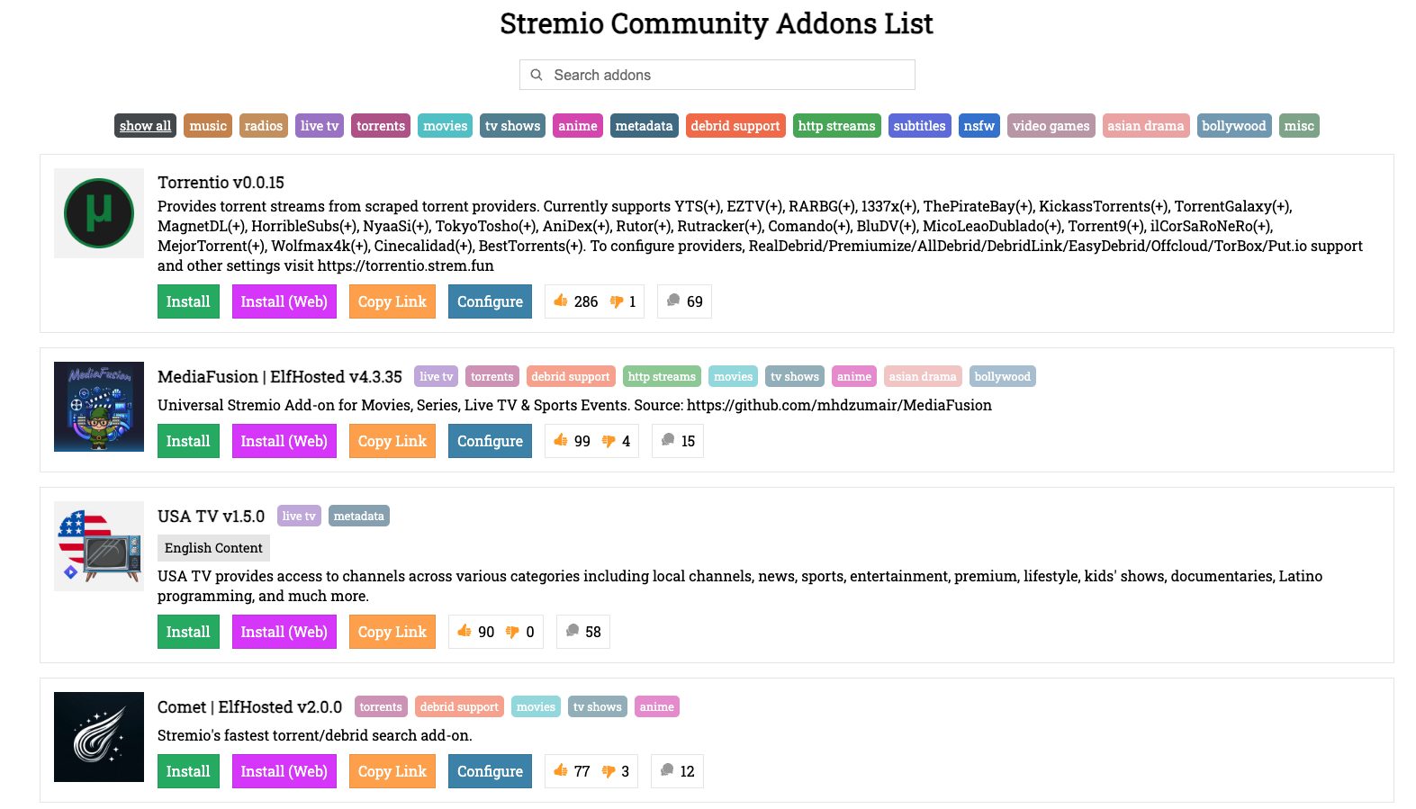This screenshot has width=1416, height=809.
Task: Filter by the anime tag in top bar
Action: [x=578, y=126]
